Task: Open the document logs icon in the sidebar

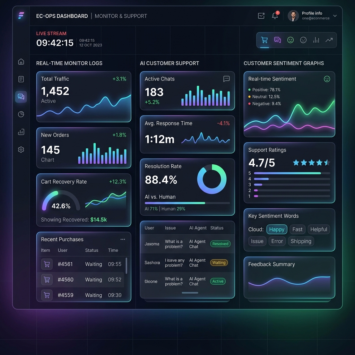Action: click(21, 79)
